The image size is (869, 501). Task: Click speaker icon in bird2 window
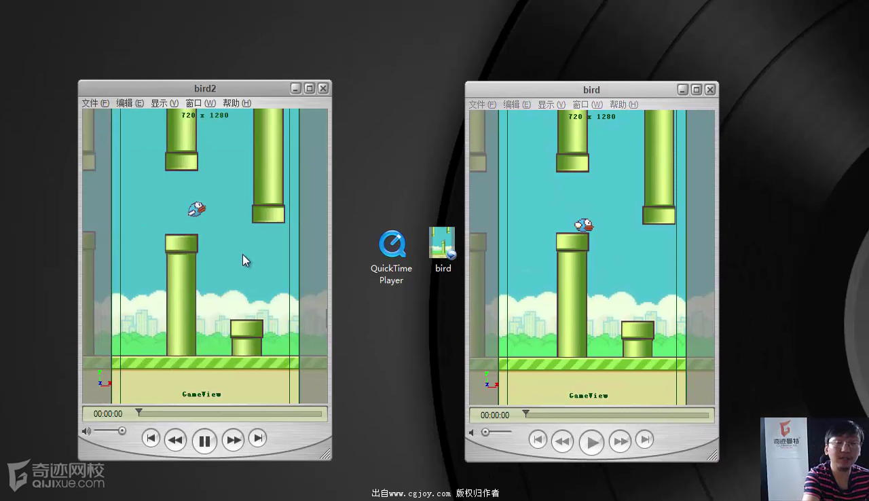pos(86,431)
